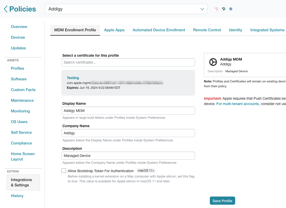286x208 pixels.
Task: Go to Updates in the sidebar
Action: [18, 48]
